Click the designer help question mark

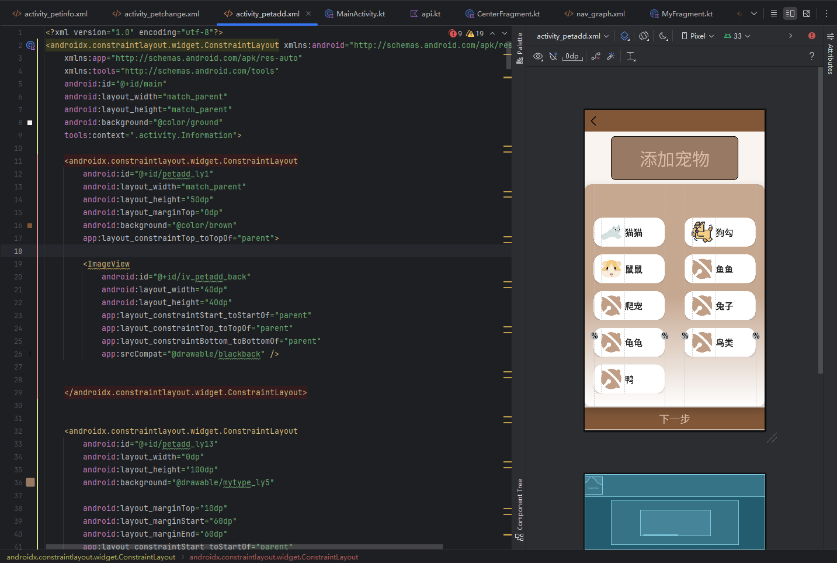click(x=811, y=57)
